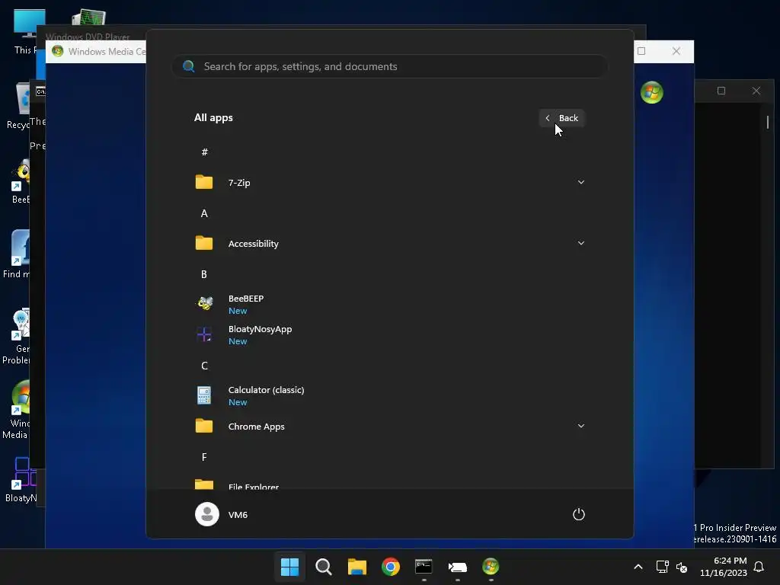780x585 pixels.
Task: Select the Find my desktop shortcut
Action: [x=17, y=254]
